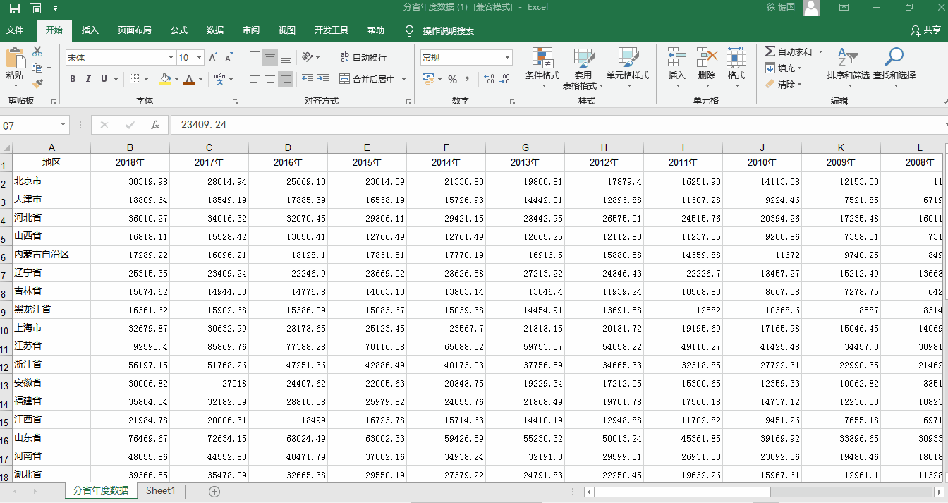Click the Cut scissors icon
Viewport: 948px width, 503px height.
(37, 51)
